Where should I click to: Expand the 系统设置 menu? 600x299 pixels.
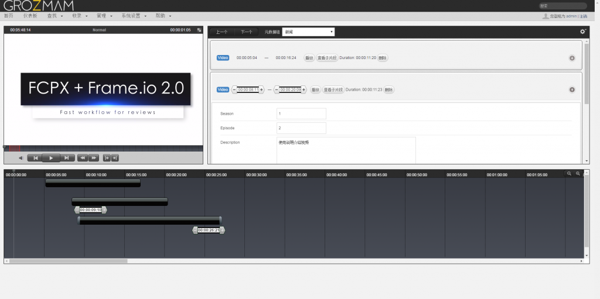tap(134, 16)
